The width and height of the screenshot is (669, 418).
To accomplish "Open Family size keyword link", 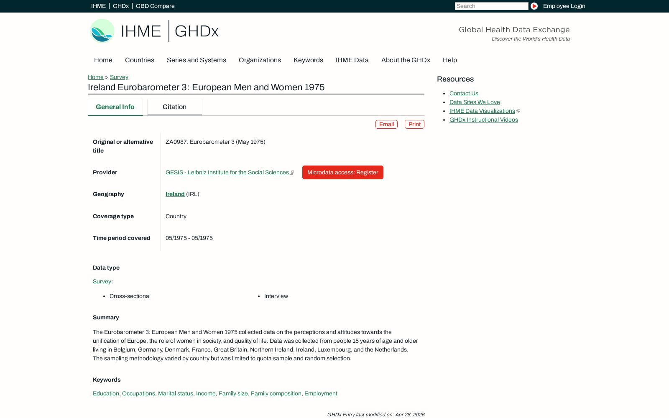I will pos(233,393).
